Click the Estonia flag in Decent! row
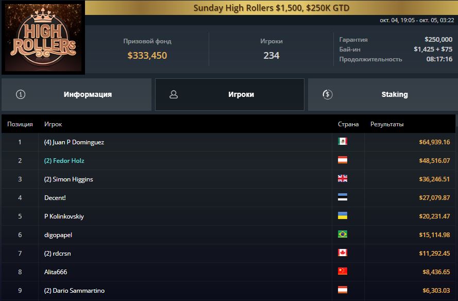 342,197
